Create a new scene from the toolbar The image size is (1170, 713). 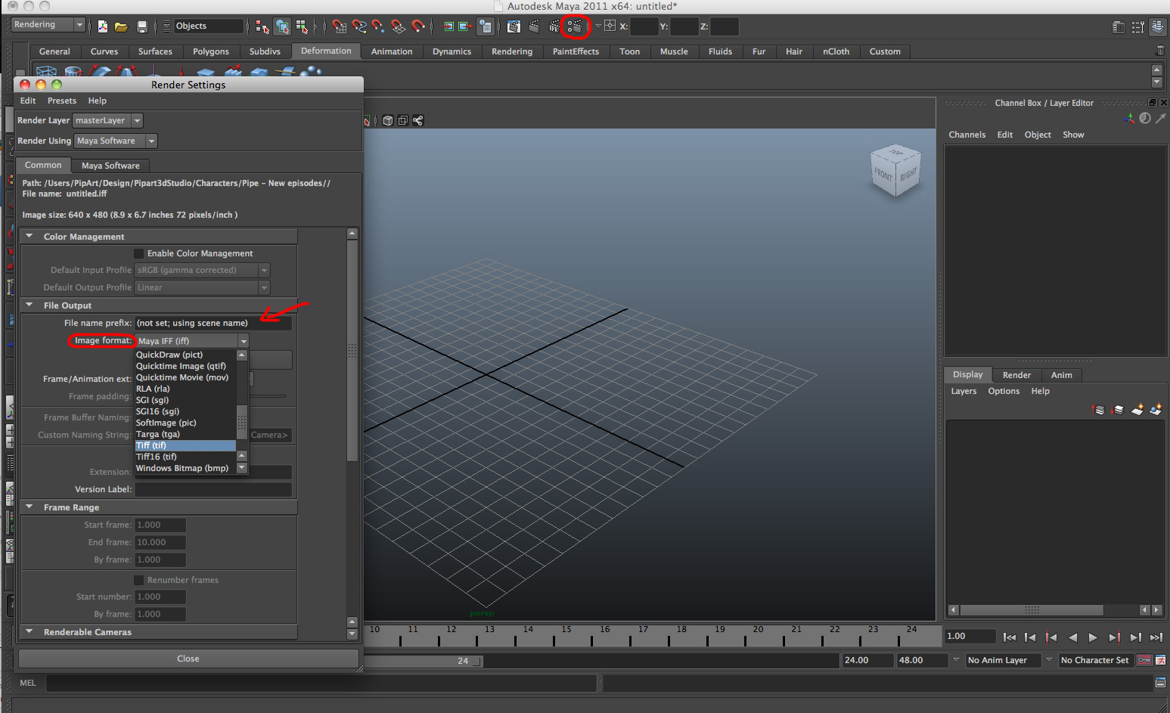[102, 26]
